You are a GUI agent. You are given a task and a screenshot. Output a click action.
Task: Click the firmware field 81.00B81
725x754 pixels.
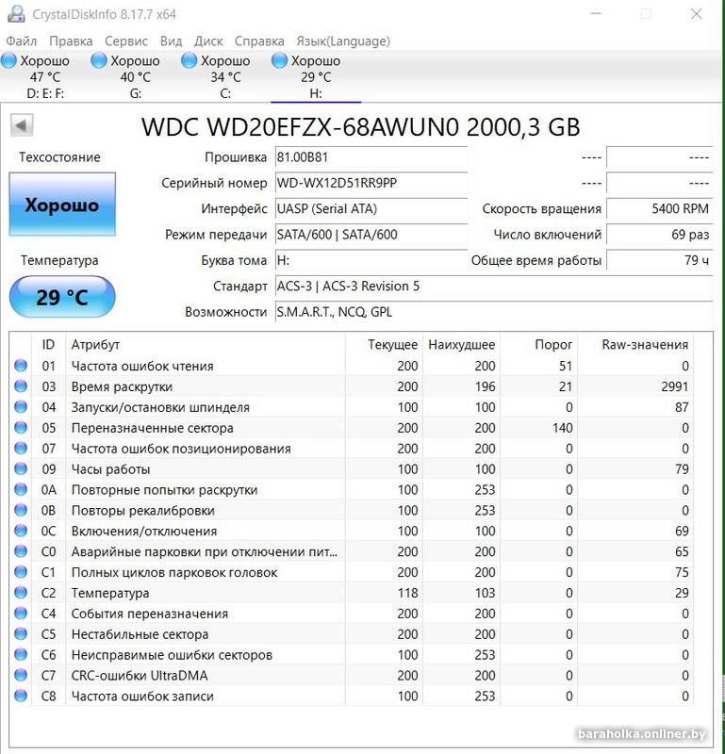[371, 157]
